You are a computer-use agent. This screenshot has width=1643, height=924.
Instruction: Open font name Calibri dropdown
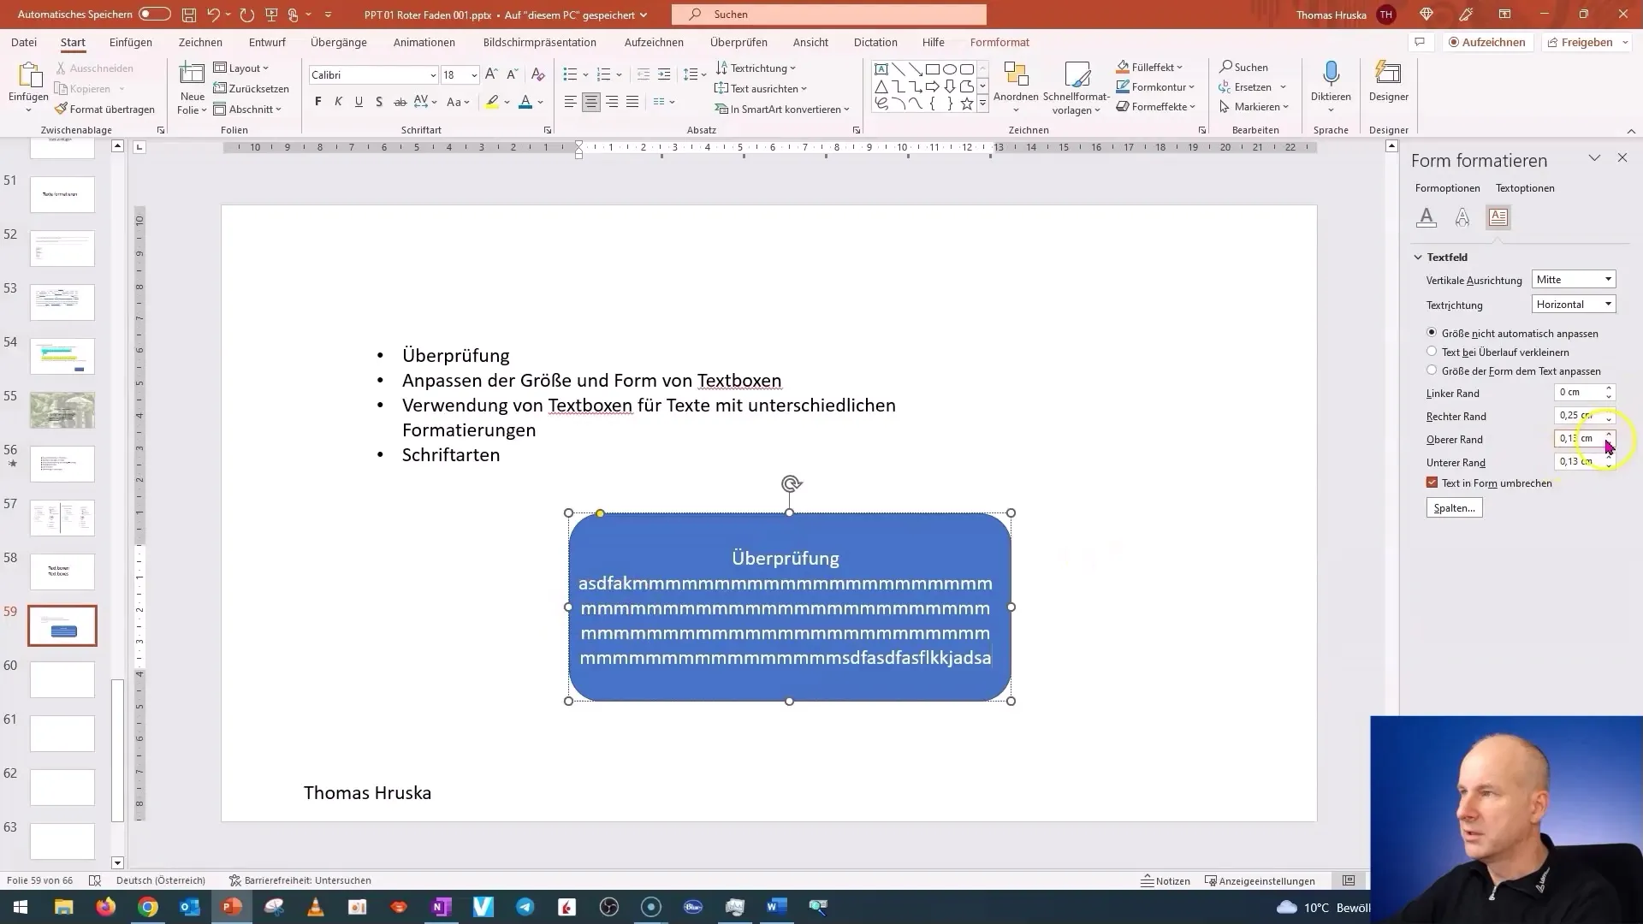[432, 75]
